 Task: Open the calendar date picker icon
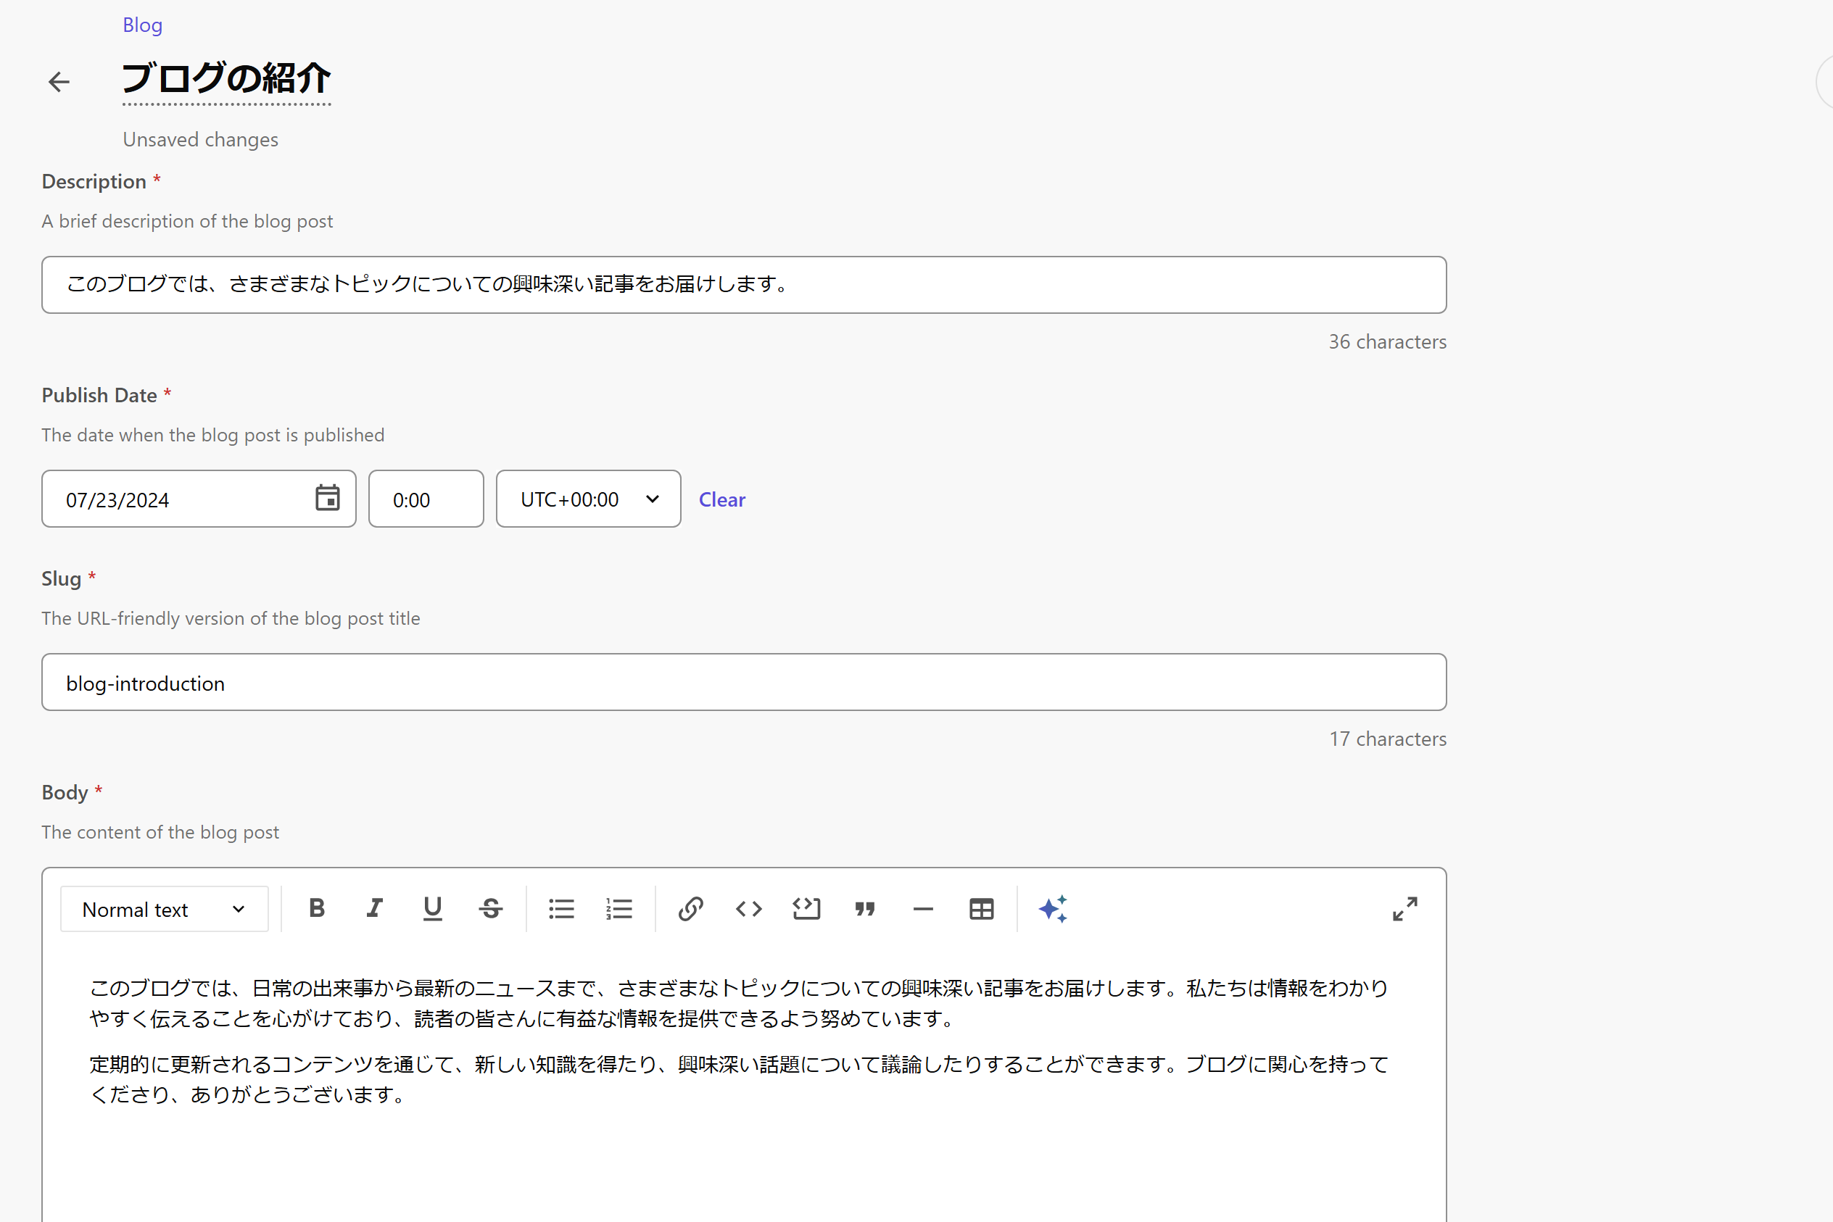(x=328, y=498)
